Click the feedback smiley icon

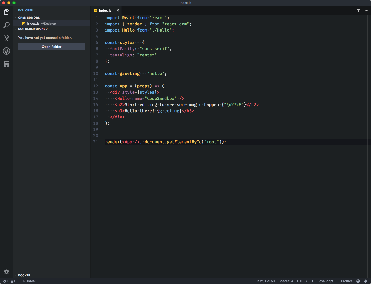pyautogui.click(x=358, y=281)
